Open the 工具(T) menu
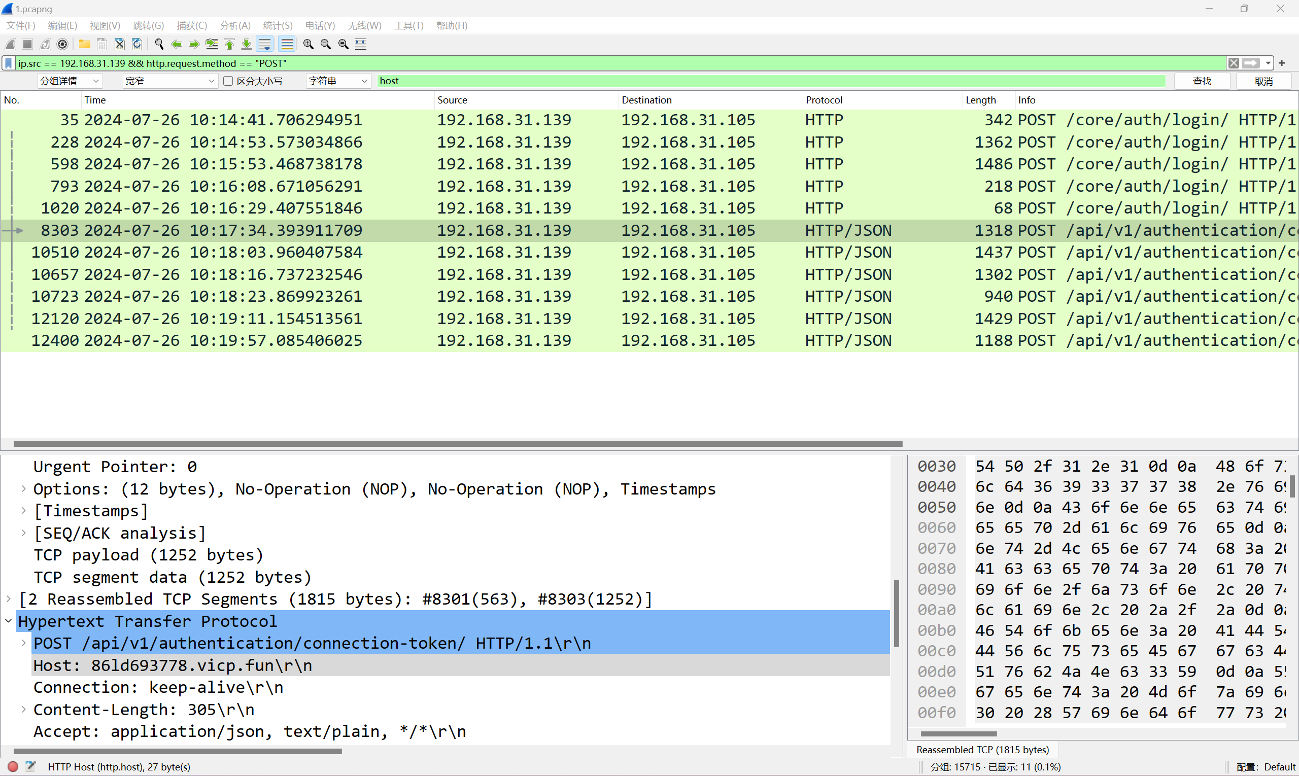This screenshot has width=1299, height=776. [408, 26]
